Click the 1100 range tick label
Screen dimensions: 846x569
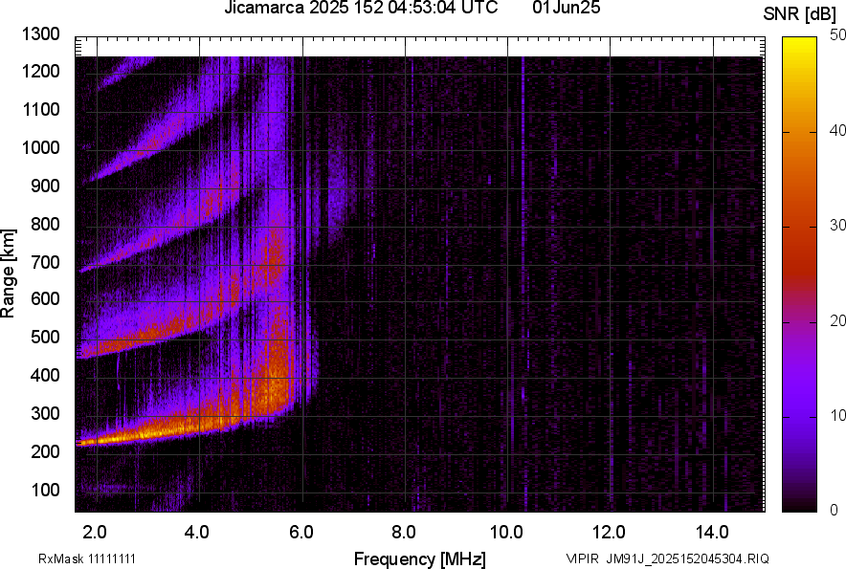(40, 109)
